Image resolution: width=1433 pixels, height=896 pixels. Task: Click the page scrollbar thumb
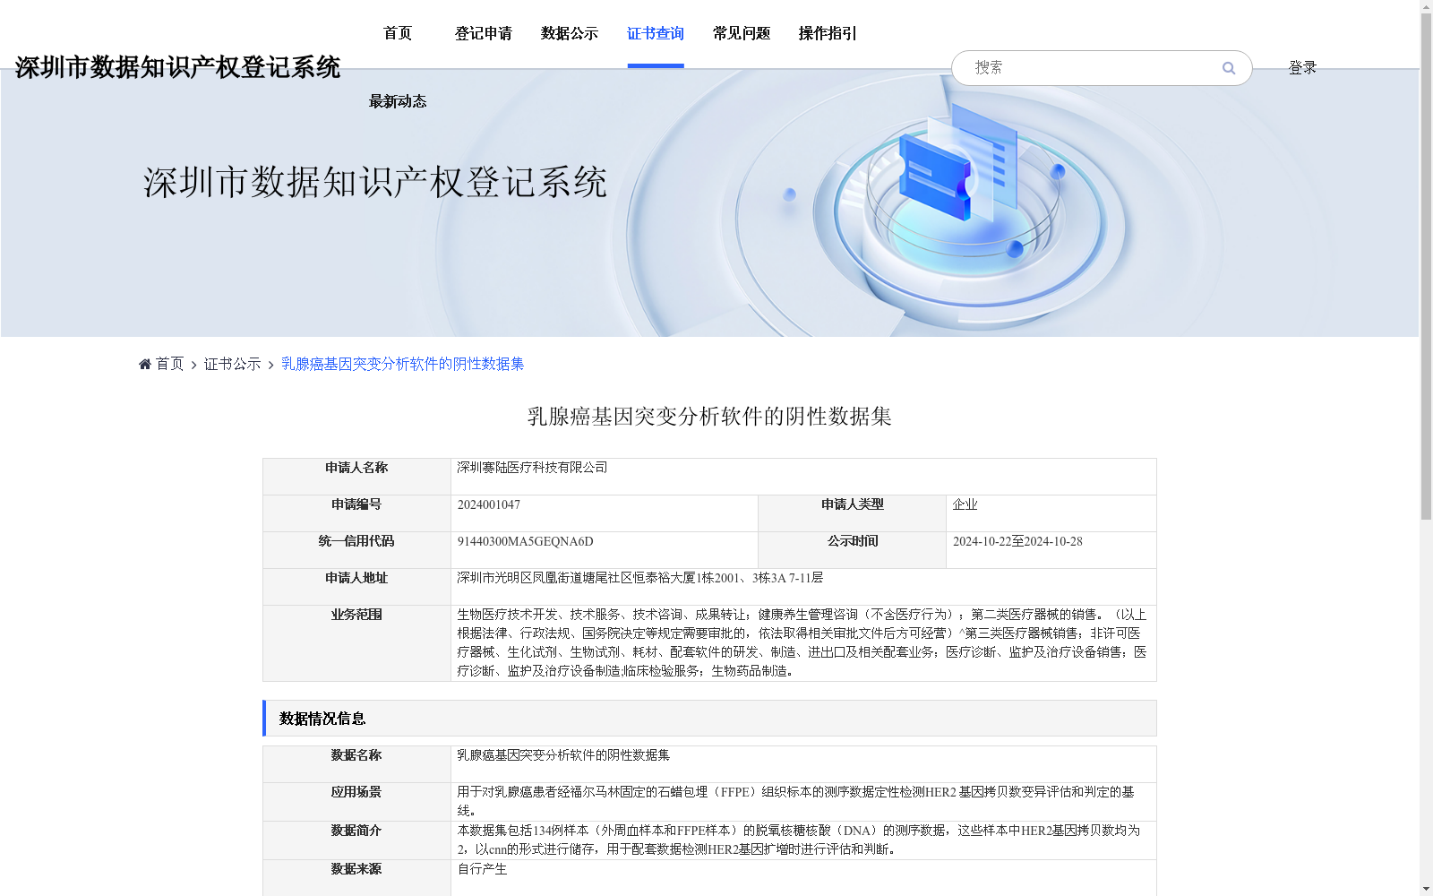(1426, 266)
